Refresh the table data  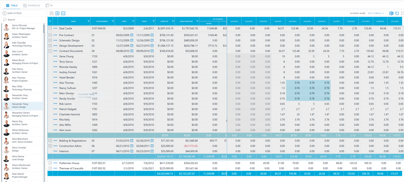(x=398, y=13)
